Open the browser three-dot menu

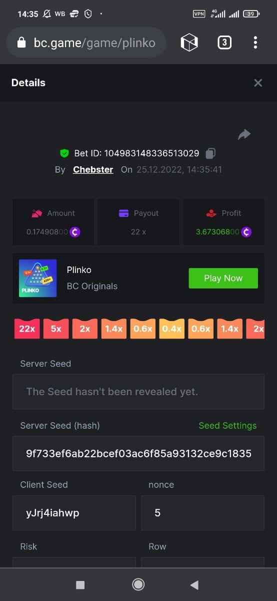tap(255, 43)
